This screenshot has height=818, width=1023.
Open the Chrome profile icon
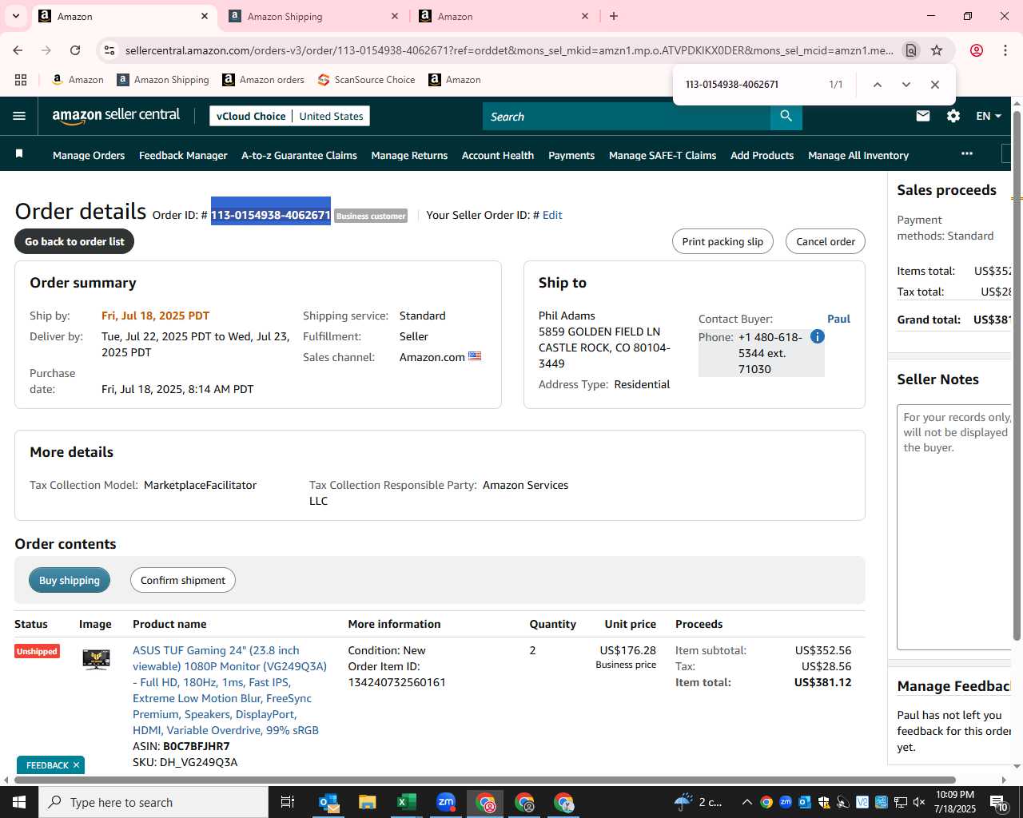click(976, 50)
